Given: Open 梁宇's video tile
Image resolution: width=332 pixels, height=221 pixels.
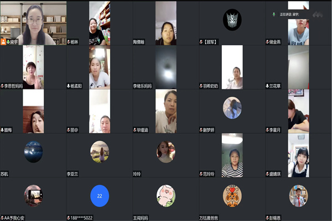Looking at the screenshot, I should click(33, 23).
